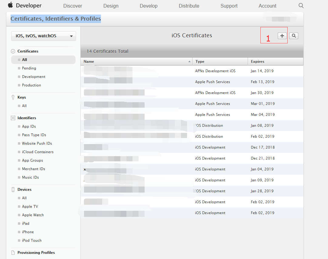Click the Keys section key icon
Screen dimensions: 328x259
point(13,97)
